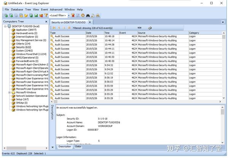The width and height of the screenshot is (228, 158).
Task: Select the HardwareEvents (0) log
Action: (27, 33)
